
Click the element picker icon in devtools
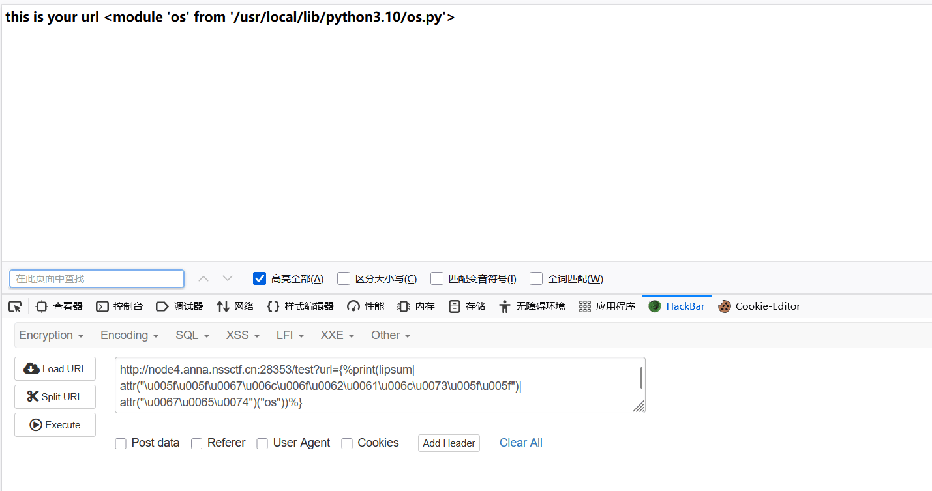point(15,306)
